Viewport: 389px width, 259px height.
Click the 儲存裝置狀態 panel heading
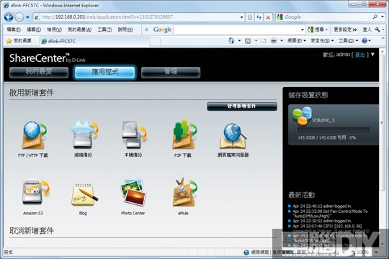308,95
